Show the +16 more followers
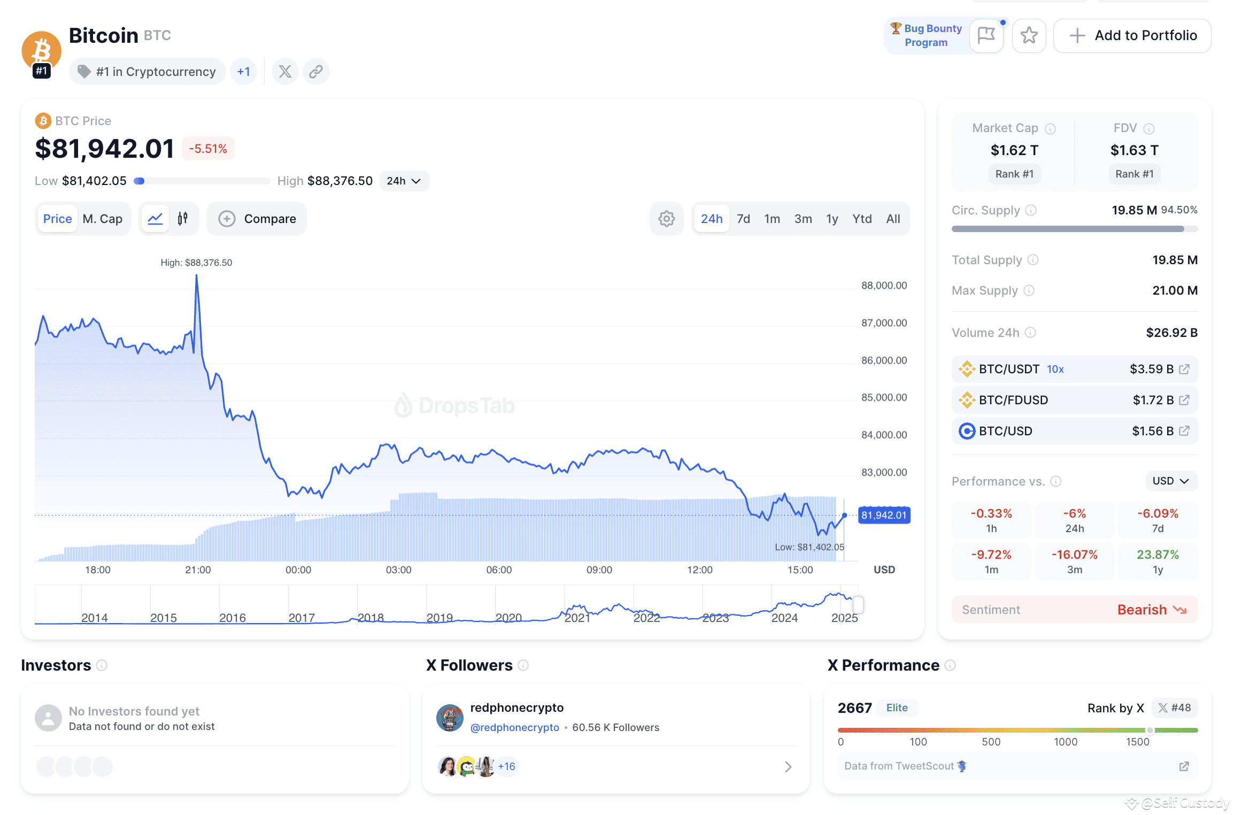This screenshot has width=1234, height=815. pyautogui.click(x=506, y=766)
